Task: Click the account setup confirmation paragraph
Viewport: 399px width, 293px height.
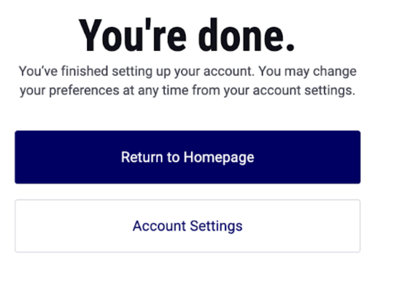Action: click(188, 80)
